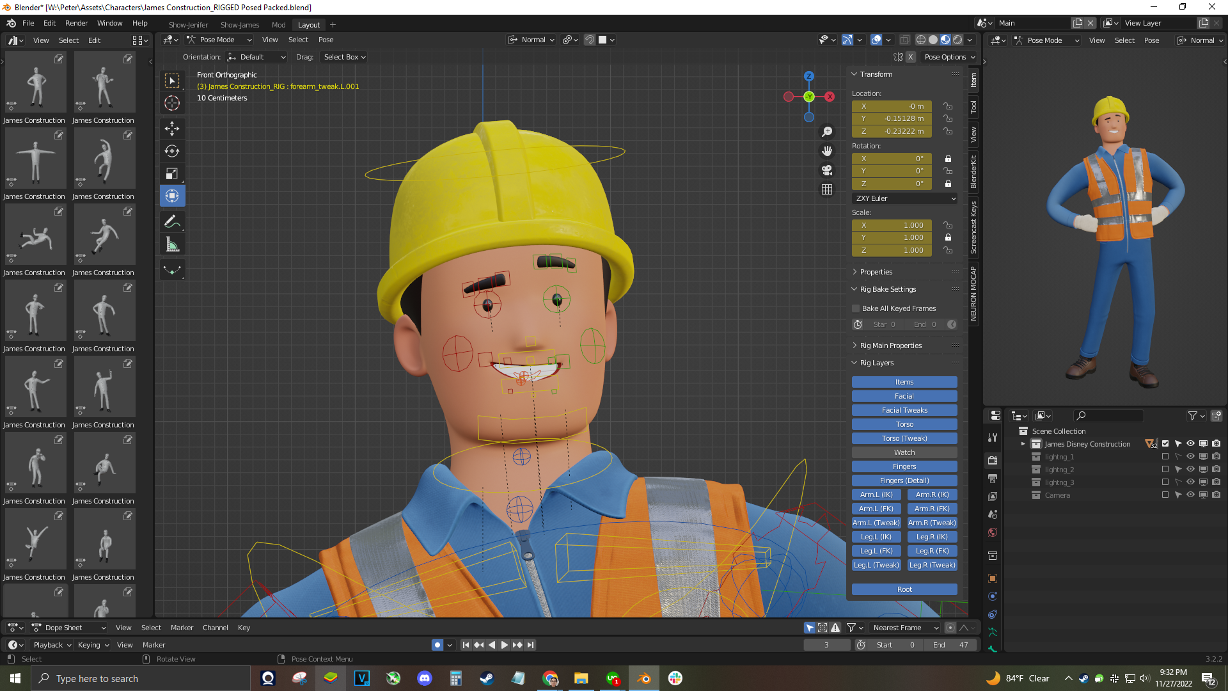Image resolution: width=1228 pixels, height=691 pixels.
Task: Click the Z location value field
Action: 892,131
